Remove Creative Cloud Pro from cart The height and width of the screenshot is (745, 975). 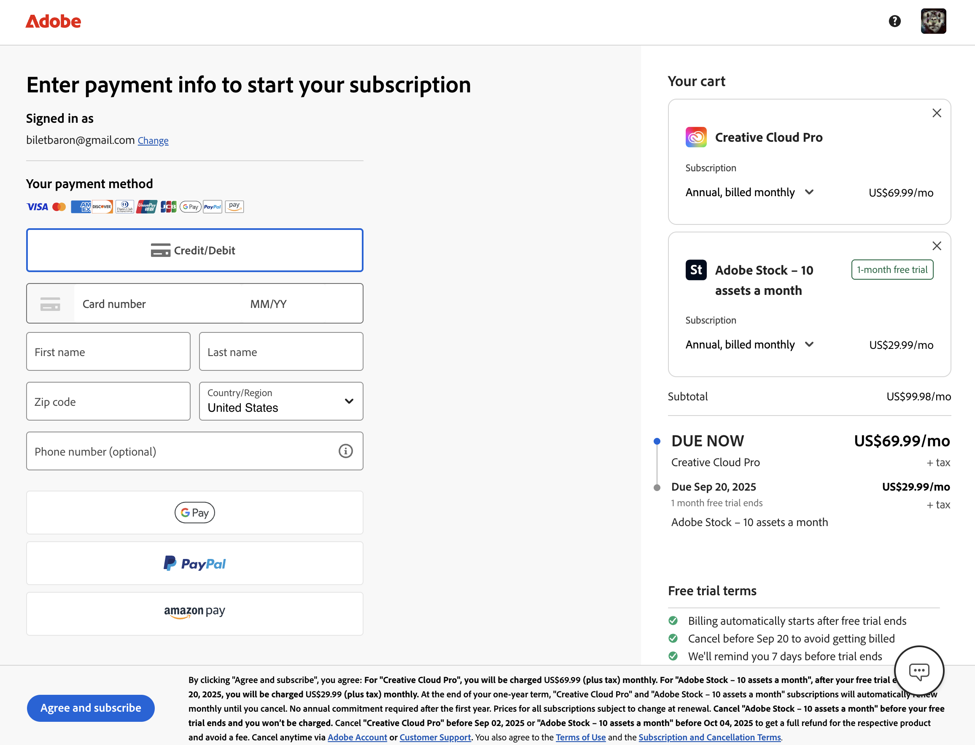pos(937,113)
